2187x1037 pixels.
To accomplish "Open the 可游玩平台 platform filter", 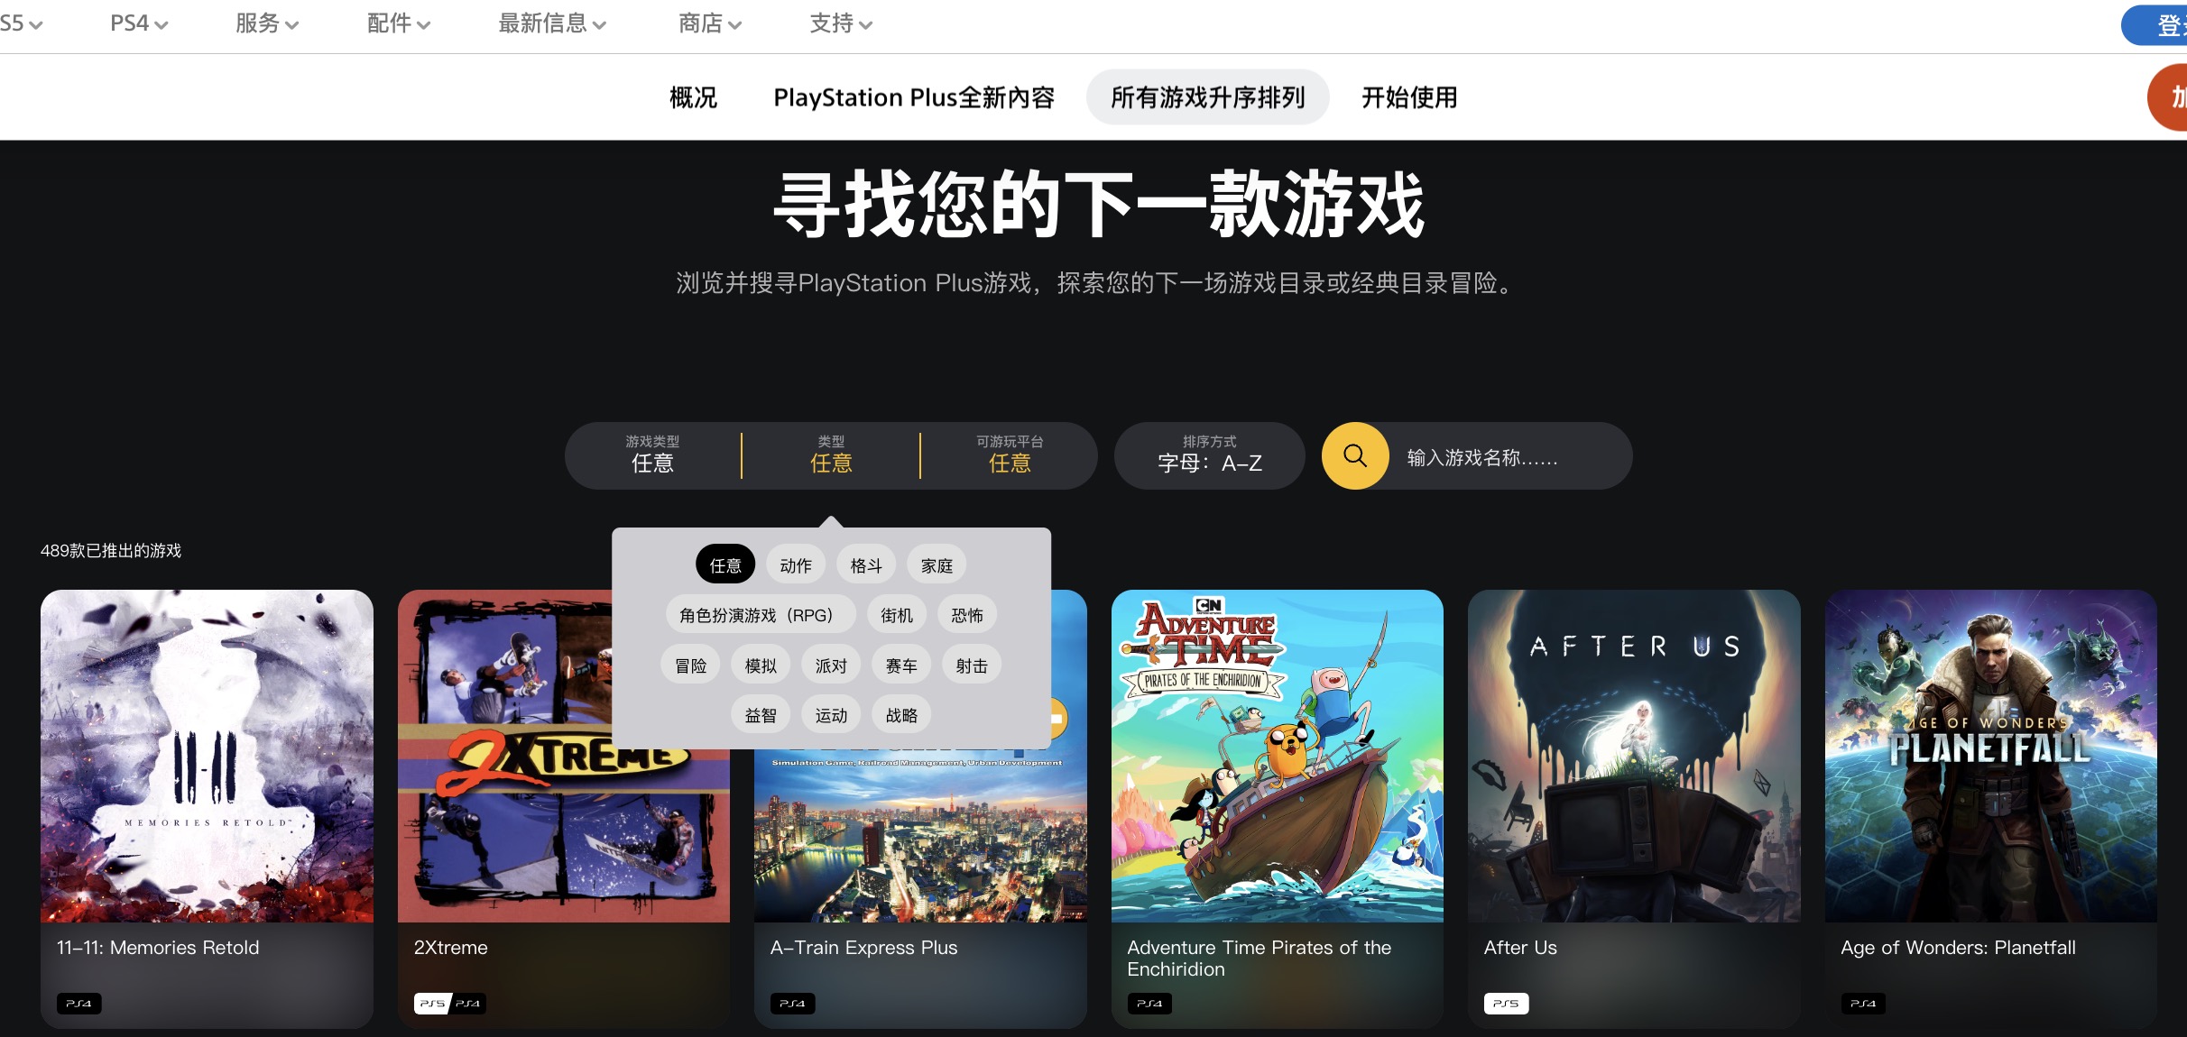I will pos(1010,455).
